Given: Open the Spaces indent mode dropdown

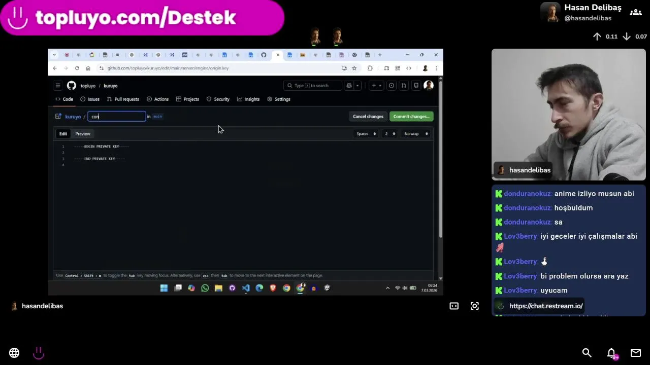Looking at the screenshot, I should tap(366, 134).
